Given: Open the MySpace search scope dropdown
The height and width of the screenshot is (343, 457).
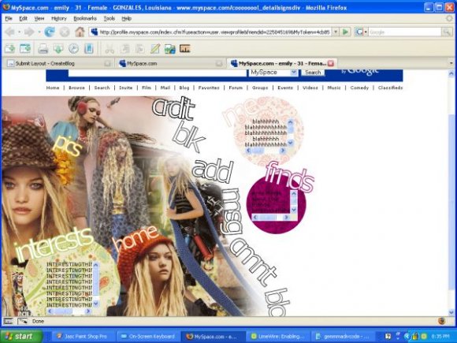Looking at the screenshot, I should pyautogui.click(x=294, y=73).
